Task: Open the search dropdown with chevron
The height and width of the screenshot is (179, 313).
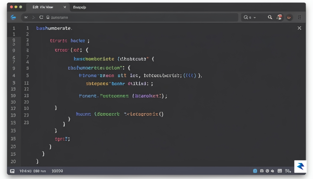Action: click(249, 17)
